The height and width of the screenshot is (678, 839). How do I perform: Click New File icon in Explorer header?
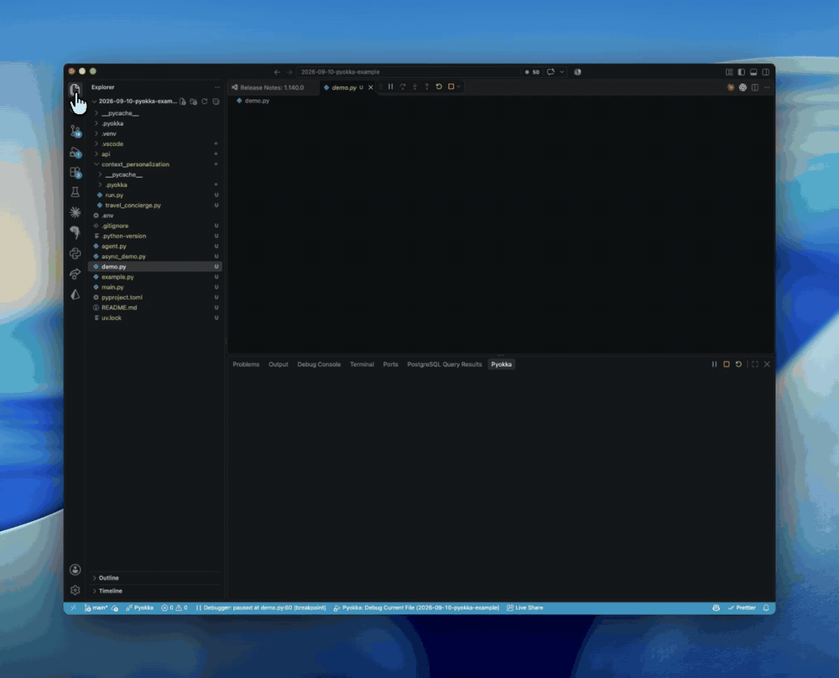tap(182, 102)
